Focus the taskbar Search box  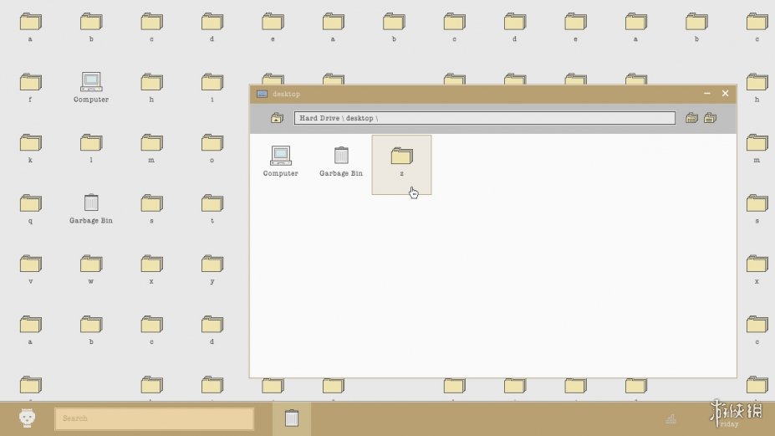coord(155,418)
